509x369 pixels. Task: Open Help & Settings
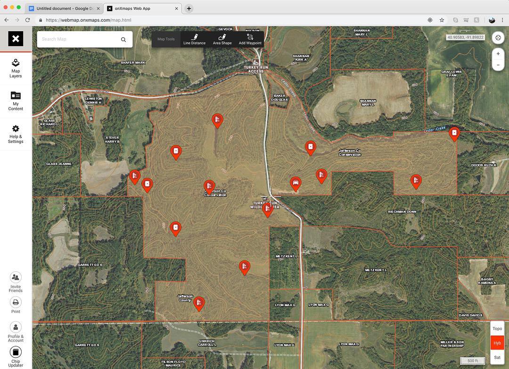(16, 134)
